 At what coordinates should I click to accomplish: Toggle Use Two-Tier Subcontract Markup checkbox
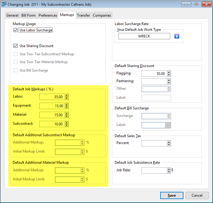pyautogui.click(x=15, y=54)
